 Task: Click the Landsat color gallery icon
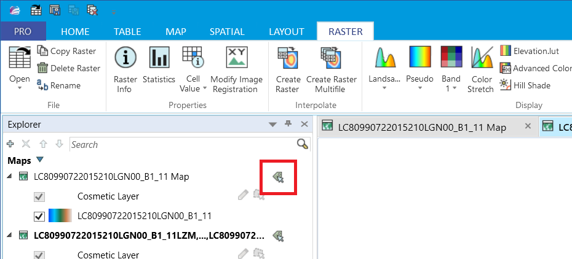coord(384,56)
